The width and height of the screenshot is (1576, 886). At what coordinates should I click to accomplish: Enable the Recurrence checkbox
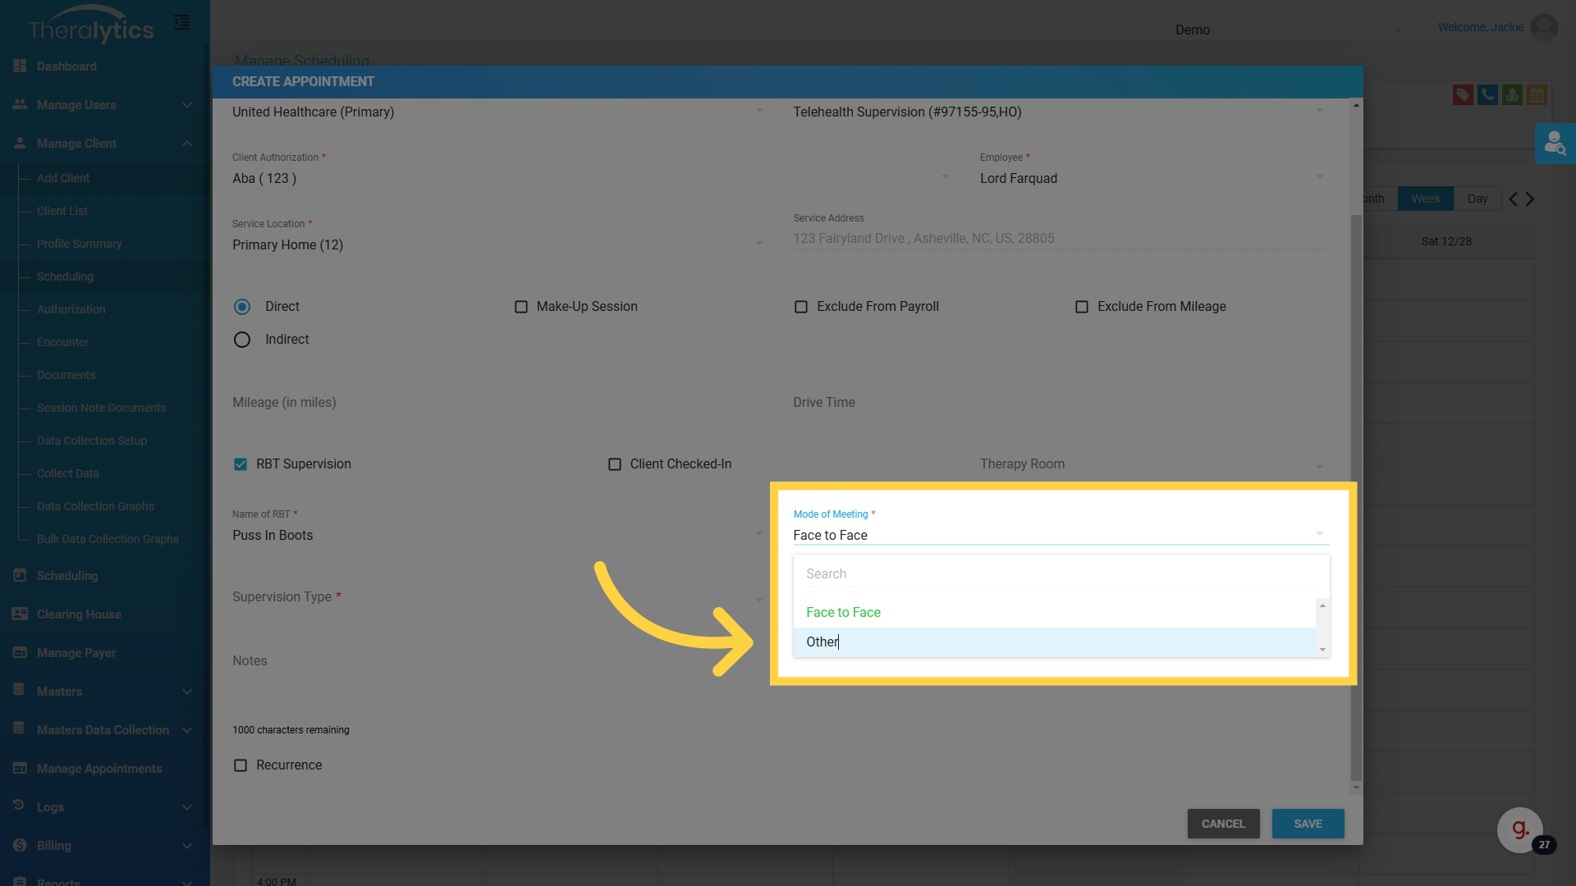[241, 765]
